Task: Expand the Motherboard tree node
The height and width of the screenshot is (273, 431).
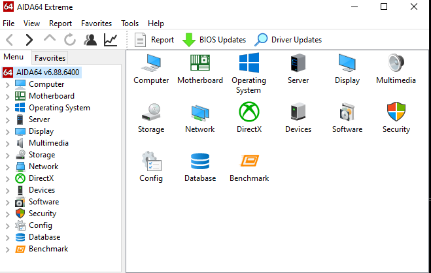Action: [7, 97]
